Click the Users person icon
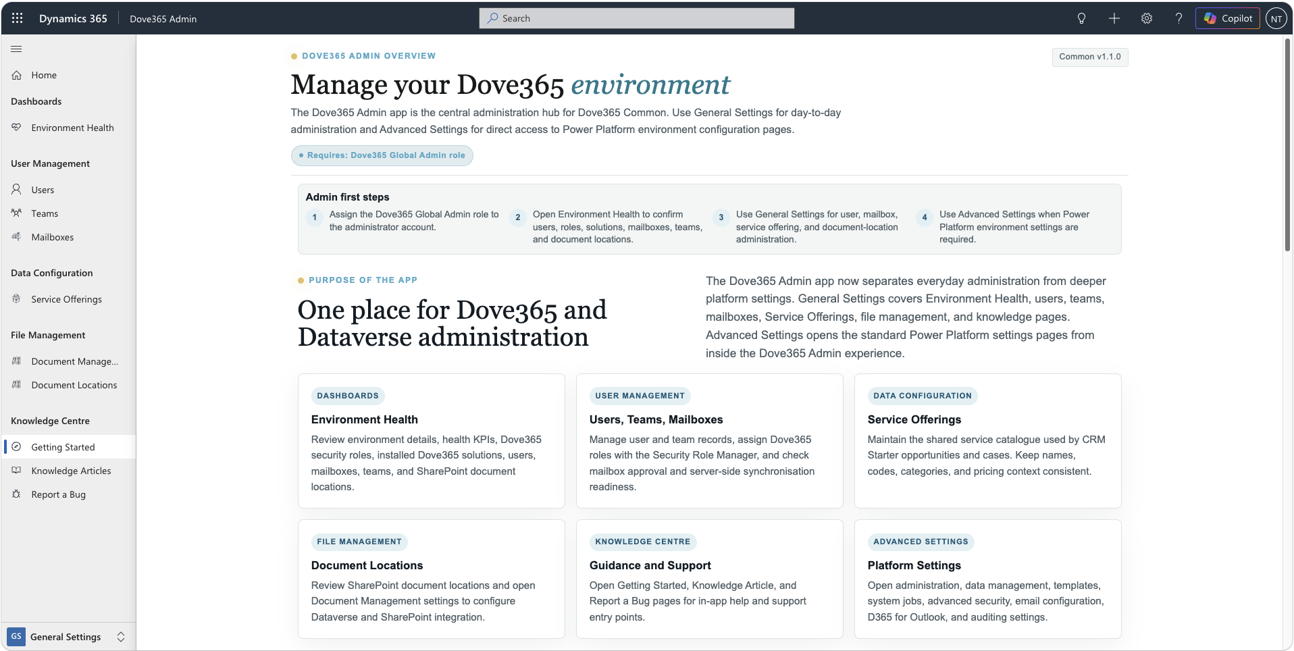 [17, 190]
